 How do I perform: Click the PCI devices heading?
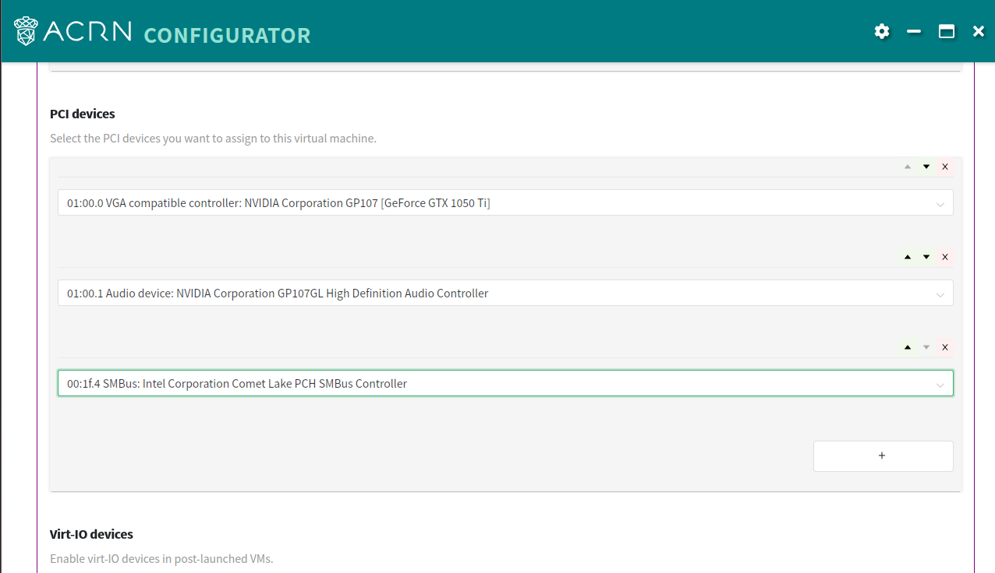point(83,114)
